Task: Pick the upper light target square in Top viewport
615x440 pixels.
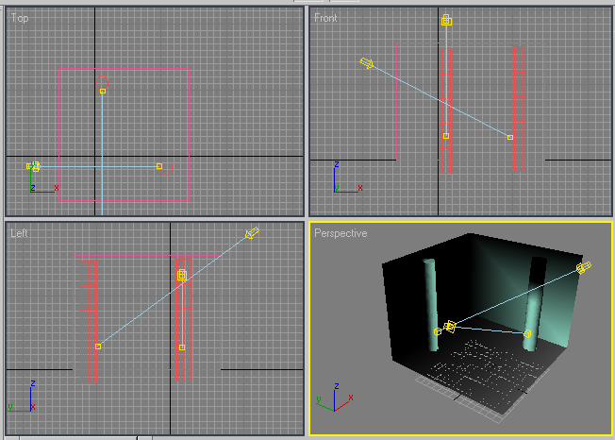Action: click(103, 91)
